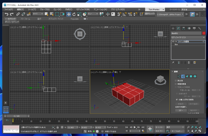
Task: Click the セット キー button
Action: (x=160, y=131)
